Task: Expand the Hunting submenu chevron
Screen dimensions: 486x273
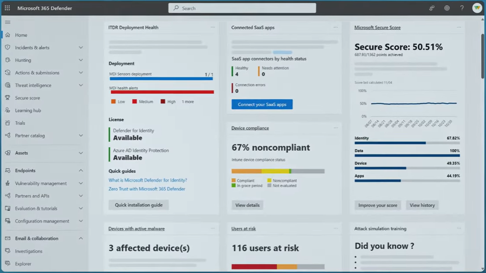Action: (81, 60)
